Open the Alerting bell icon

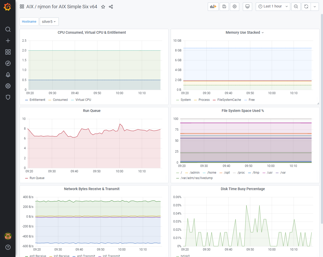pos(8,75)
